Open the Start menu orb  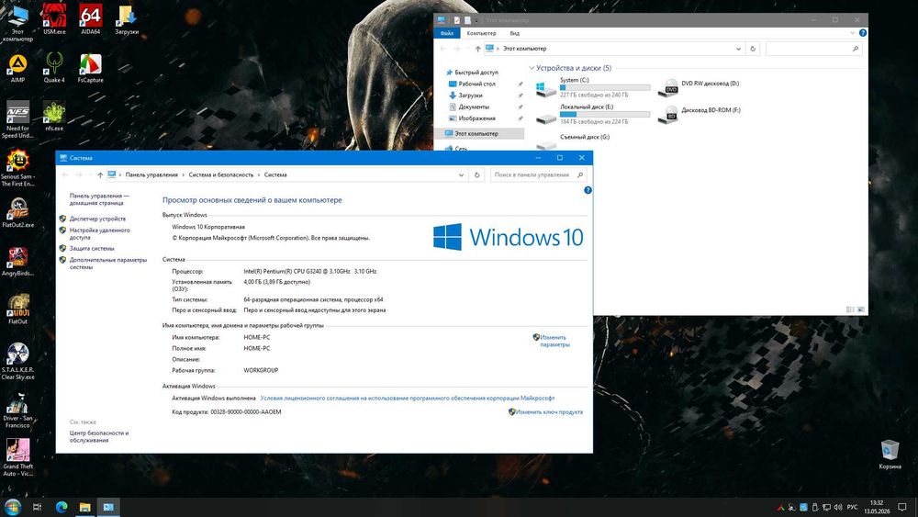[x=12, y=507]
